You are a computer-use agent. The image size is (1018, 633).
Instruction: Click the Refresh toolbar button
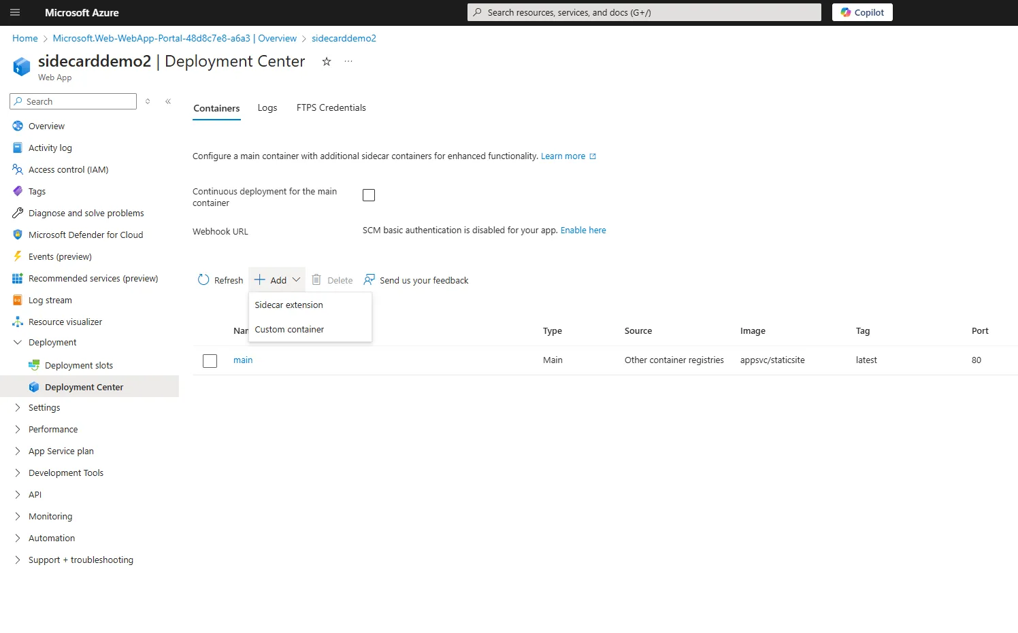(220, 280)
